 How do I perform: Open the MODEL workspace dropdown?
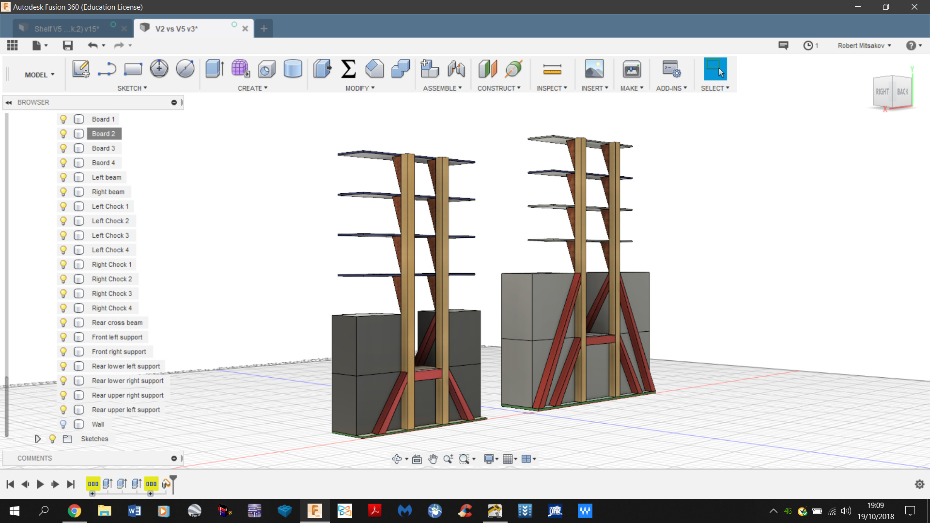click(x=39, y=75)
